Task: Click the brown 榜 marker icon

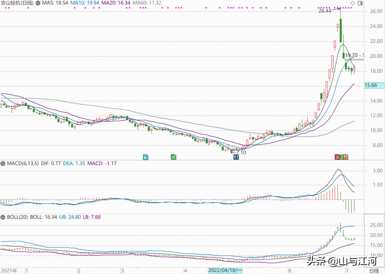Action: (x=346, y=157)
